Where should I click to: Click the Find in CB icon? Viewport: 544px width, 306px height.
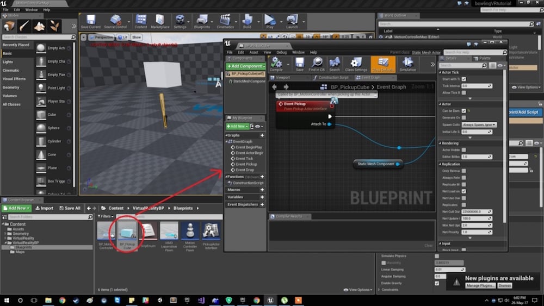(317, 64)
